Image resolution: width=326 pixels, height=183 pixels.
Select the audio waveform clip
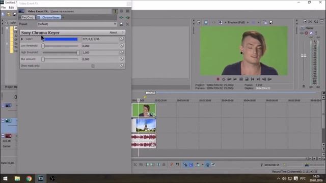[x=144, y=141]
